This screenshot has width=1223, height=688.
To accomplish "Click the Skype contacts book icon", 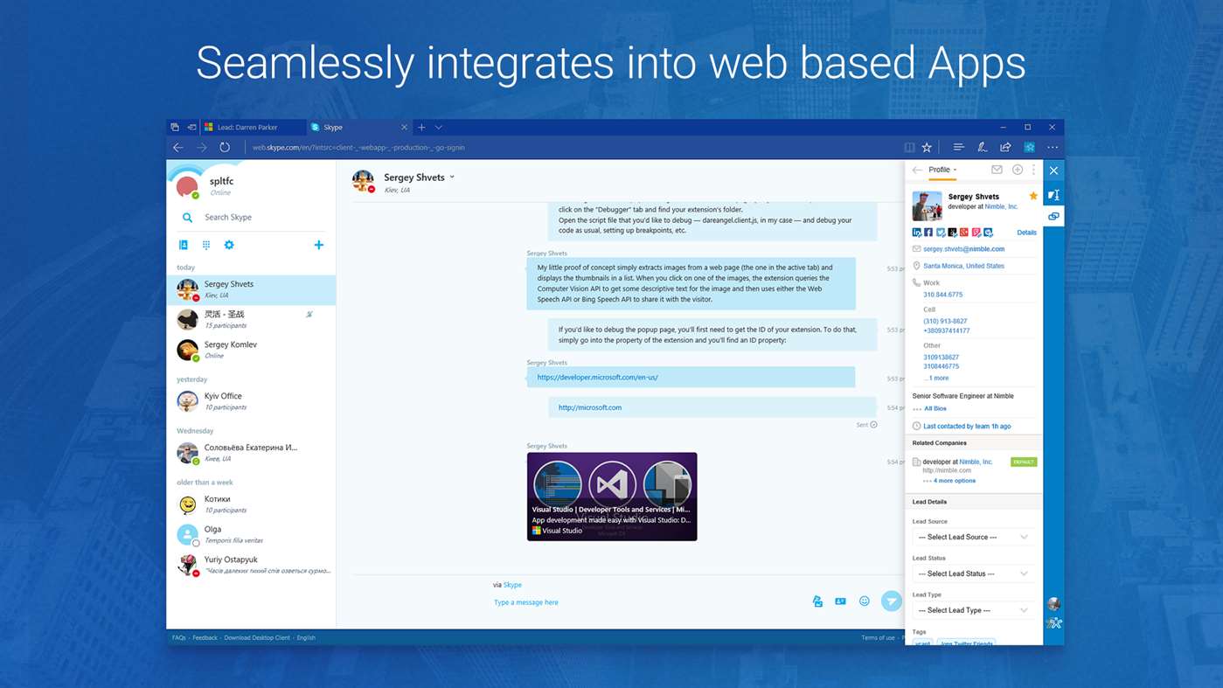I will click(x=184, y=245).
